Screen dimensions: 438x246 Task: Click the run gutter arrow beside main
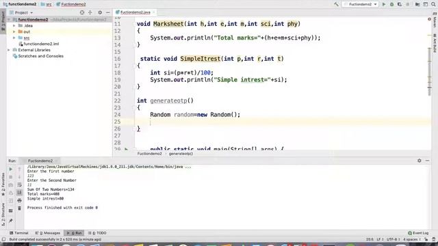point(126,149)
